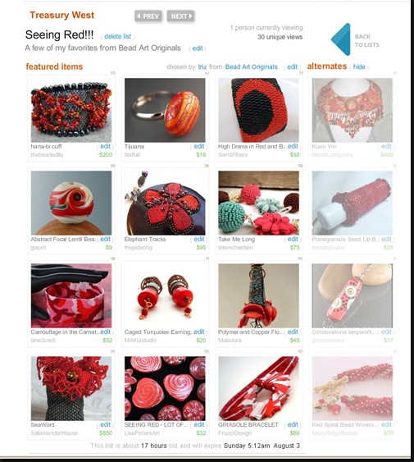Image resolution: width=414 pixels, height=462 pixels.
Task: Open Abstract Focal Lentil Bead image
Action: pos(71,203)
